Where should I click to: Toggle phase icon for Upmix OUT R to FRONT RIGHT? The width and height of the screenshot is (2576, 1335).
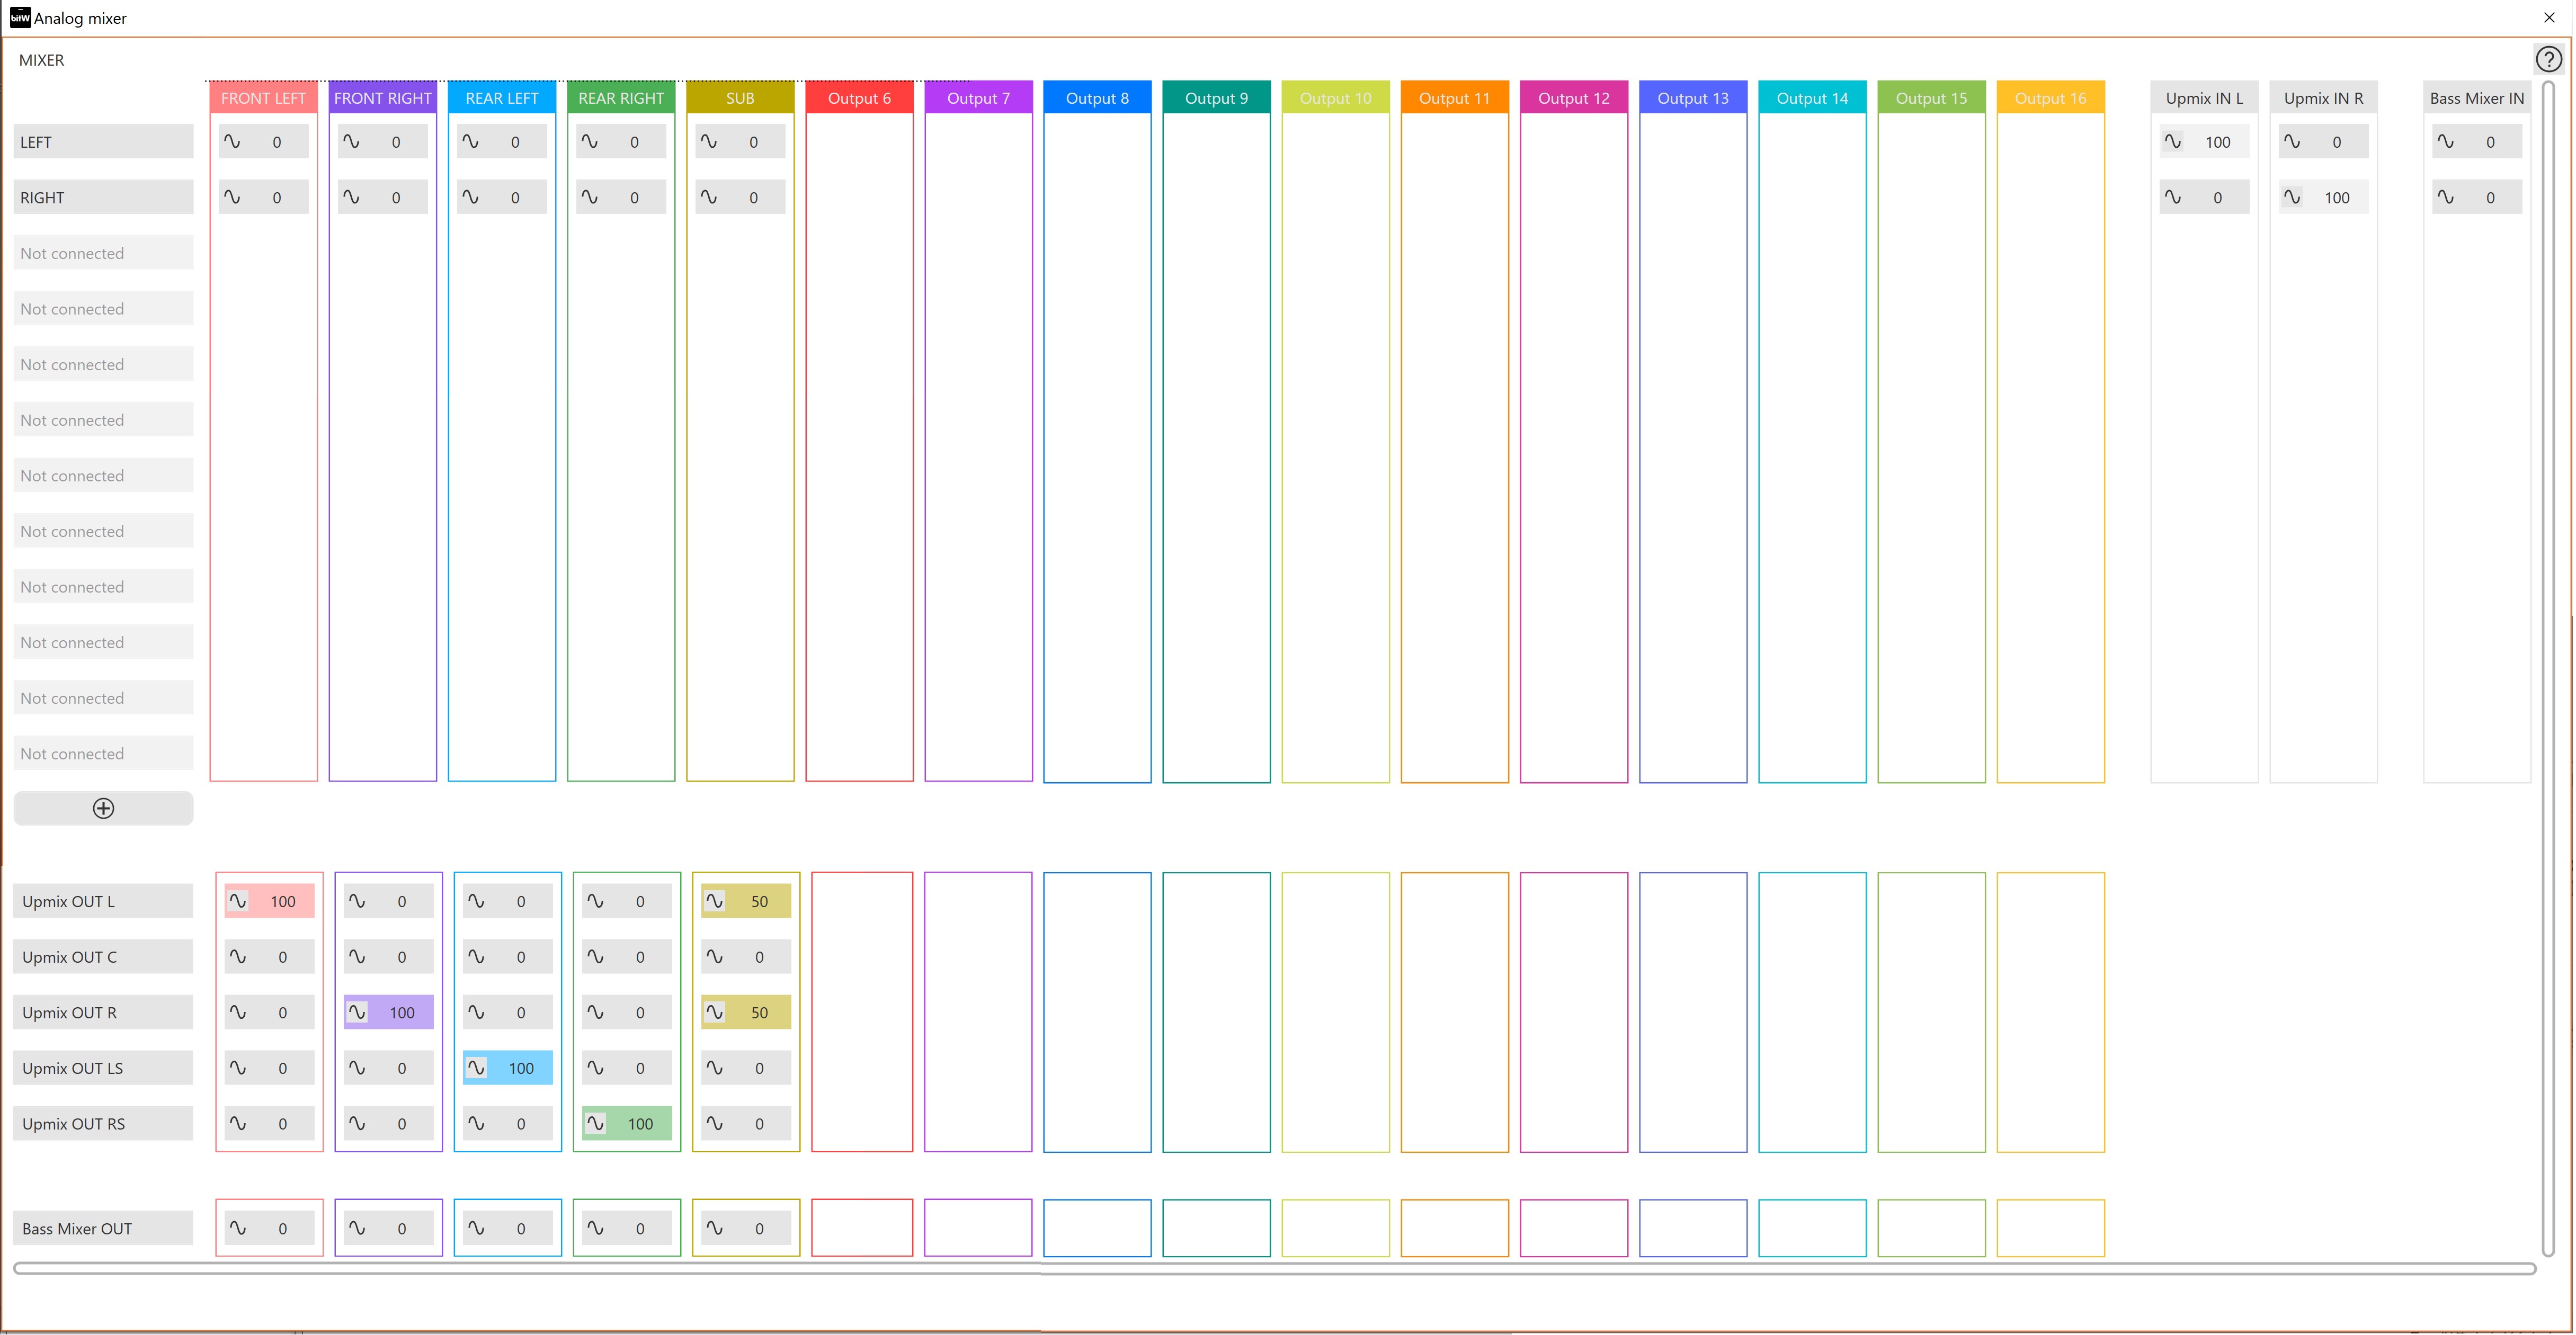click(357, 1012)
